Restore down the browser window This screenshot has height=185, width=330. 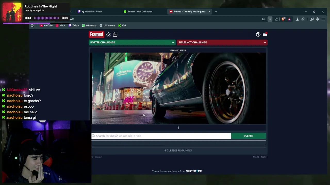pos(314,12)
